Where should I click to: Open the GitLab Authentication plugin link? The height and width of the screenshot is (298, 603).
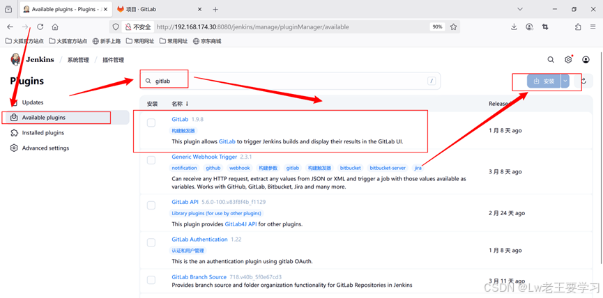pos(199,240)
